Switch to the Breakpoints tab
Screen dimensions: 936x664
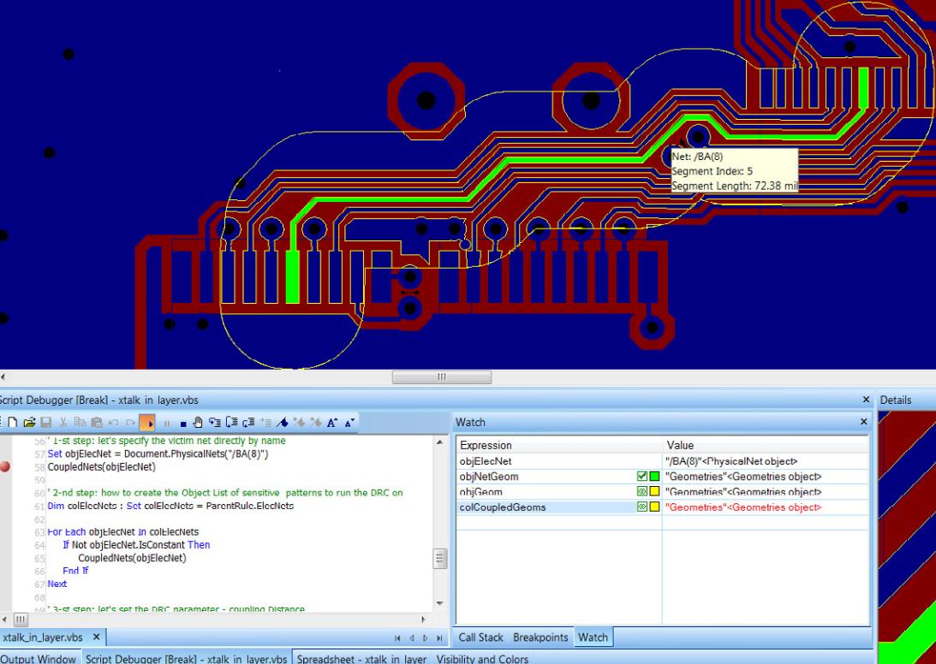pyautogui.click(x=540, y=637)
